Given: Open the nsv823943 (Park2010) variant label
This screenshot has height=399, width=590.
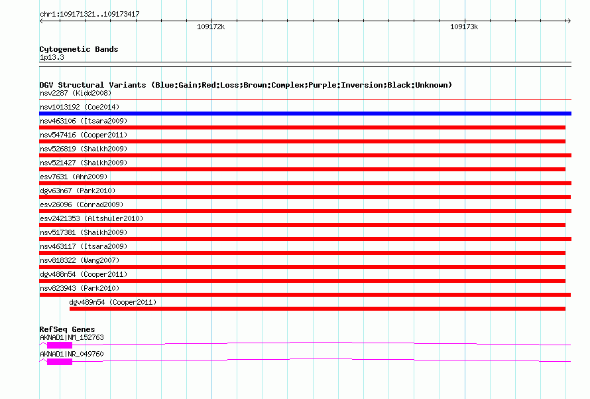Looking at the screenshot, I should (80, 288).
